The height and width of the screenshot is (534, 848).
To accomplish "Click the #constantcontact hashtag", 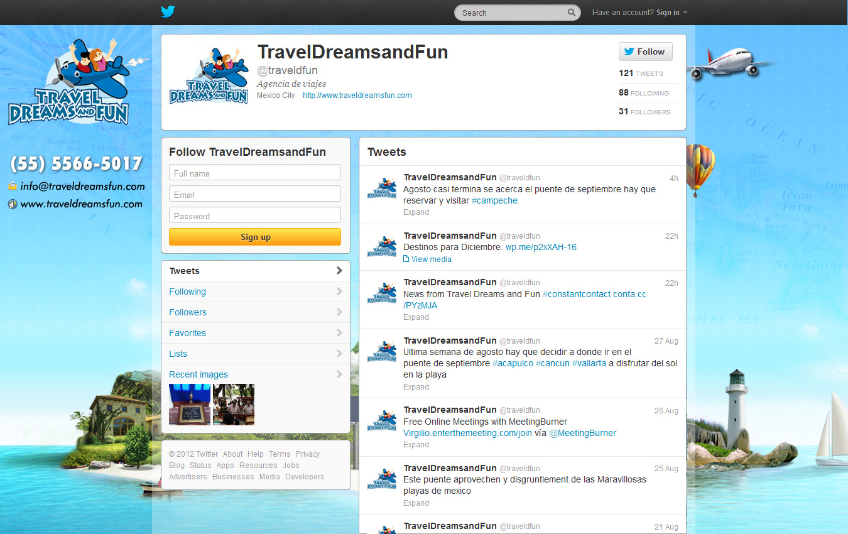I will pyautogui.click(x=577, y=294).
